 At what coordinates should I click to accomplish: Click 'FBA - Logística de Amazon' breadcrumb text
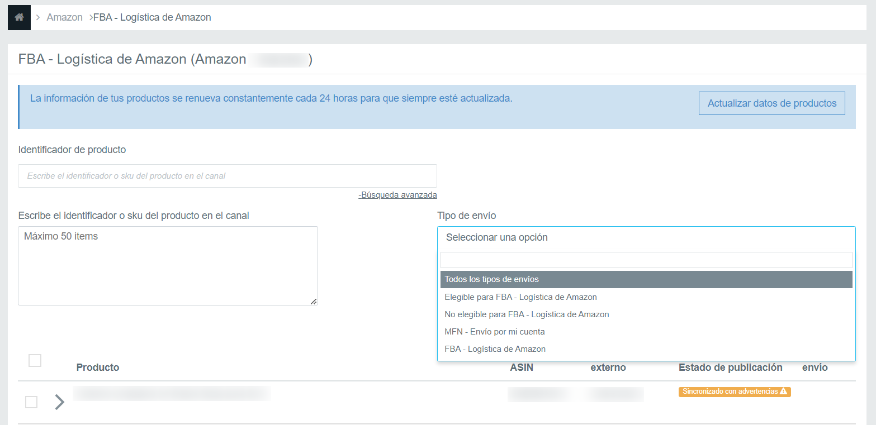tap(152, 17)
